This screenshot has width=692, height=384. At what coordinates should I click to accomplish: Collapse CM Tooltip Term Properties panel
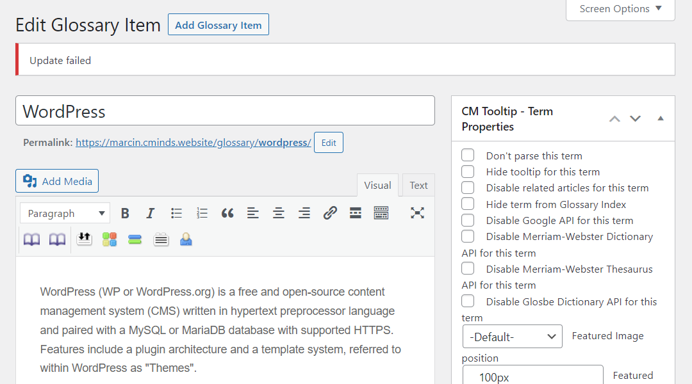661,118
